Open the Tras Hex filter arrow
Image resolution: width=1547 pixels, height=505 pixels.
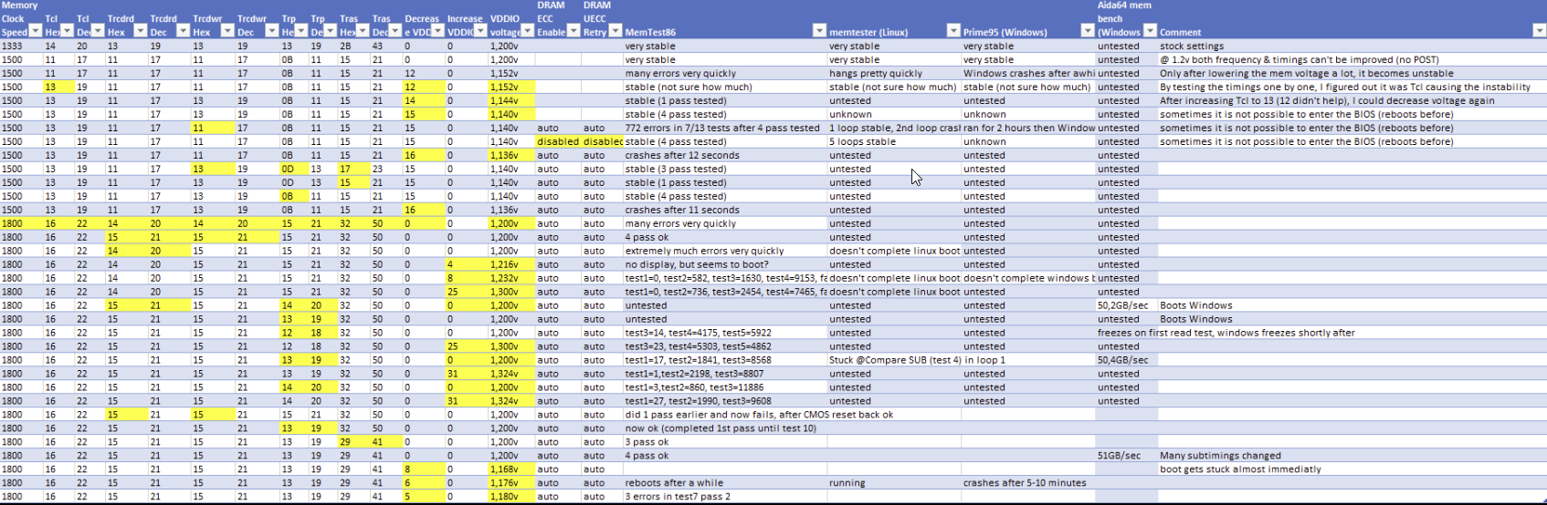point(363,31)
